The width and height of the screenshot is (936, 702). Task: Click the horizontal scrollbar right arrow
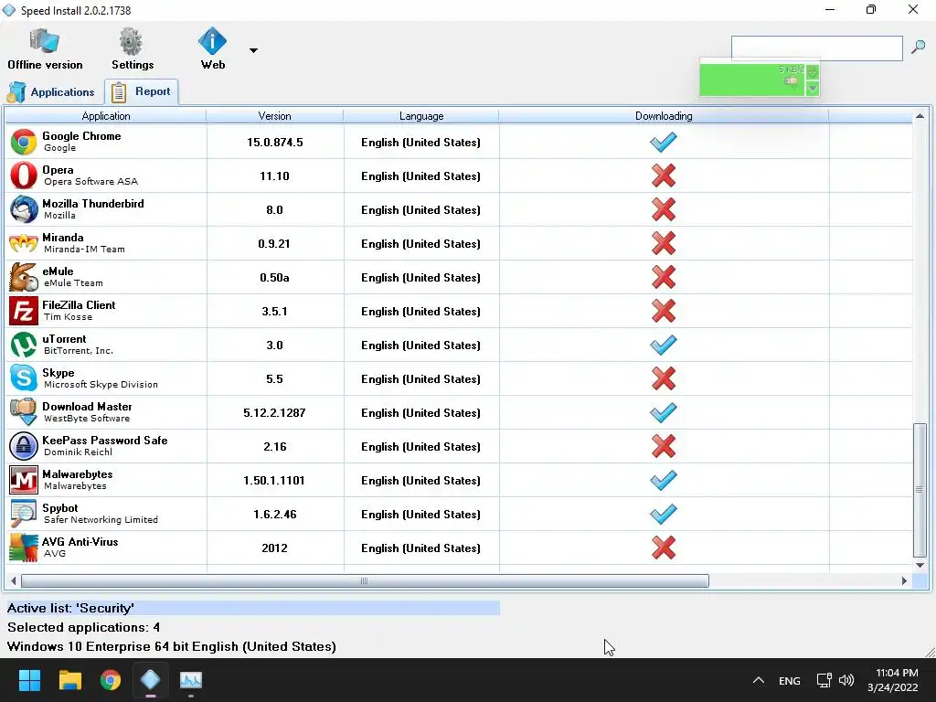pyautogui.click(x=904, y=580)
